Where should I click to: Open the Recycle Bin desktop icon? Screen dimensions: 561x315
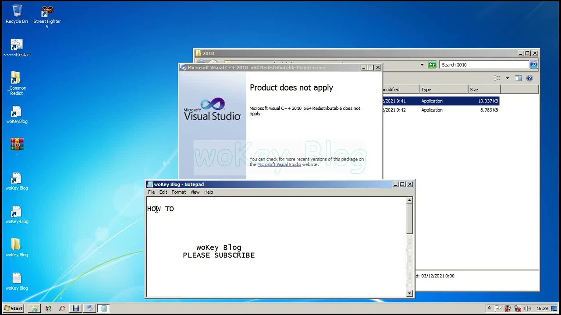pyautogui.click(x=17, y=14)
